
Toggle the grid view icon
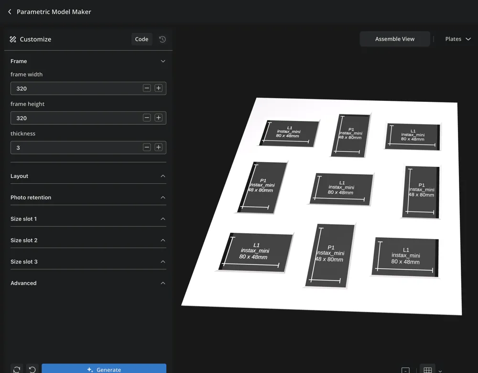coord(427,369)
